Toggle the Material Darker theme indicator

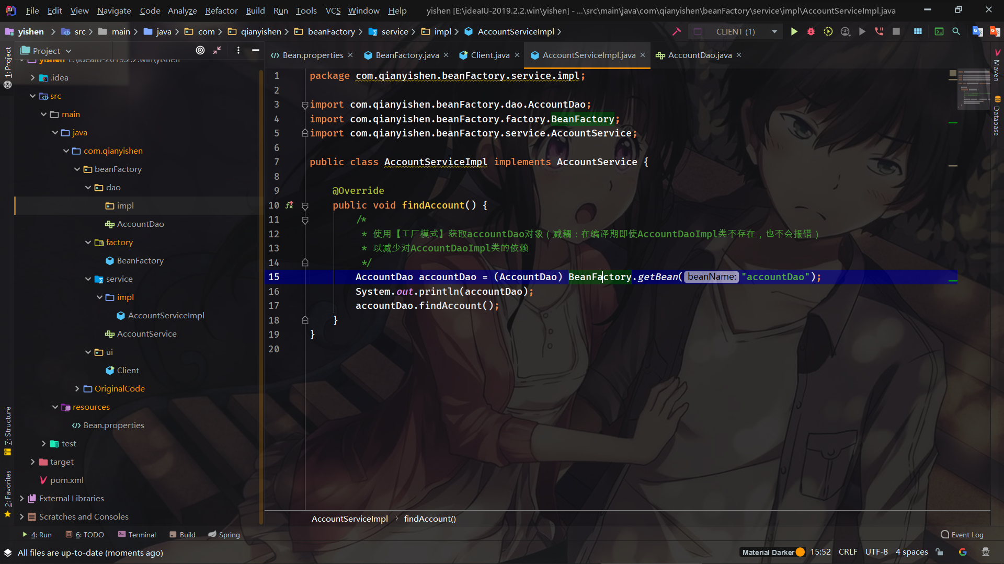click(x=773, y=552)
